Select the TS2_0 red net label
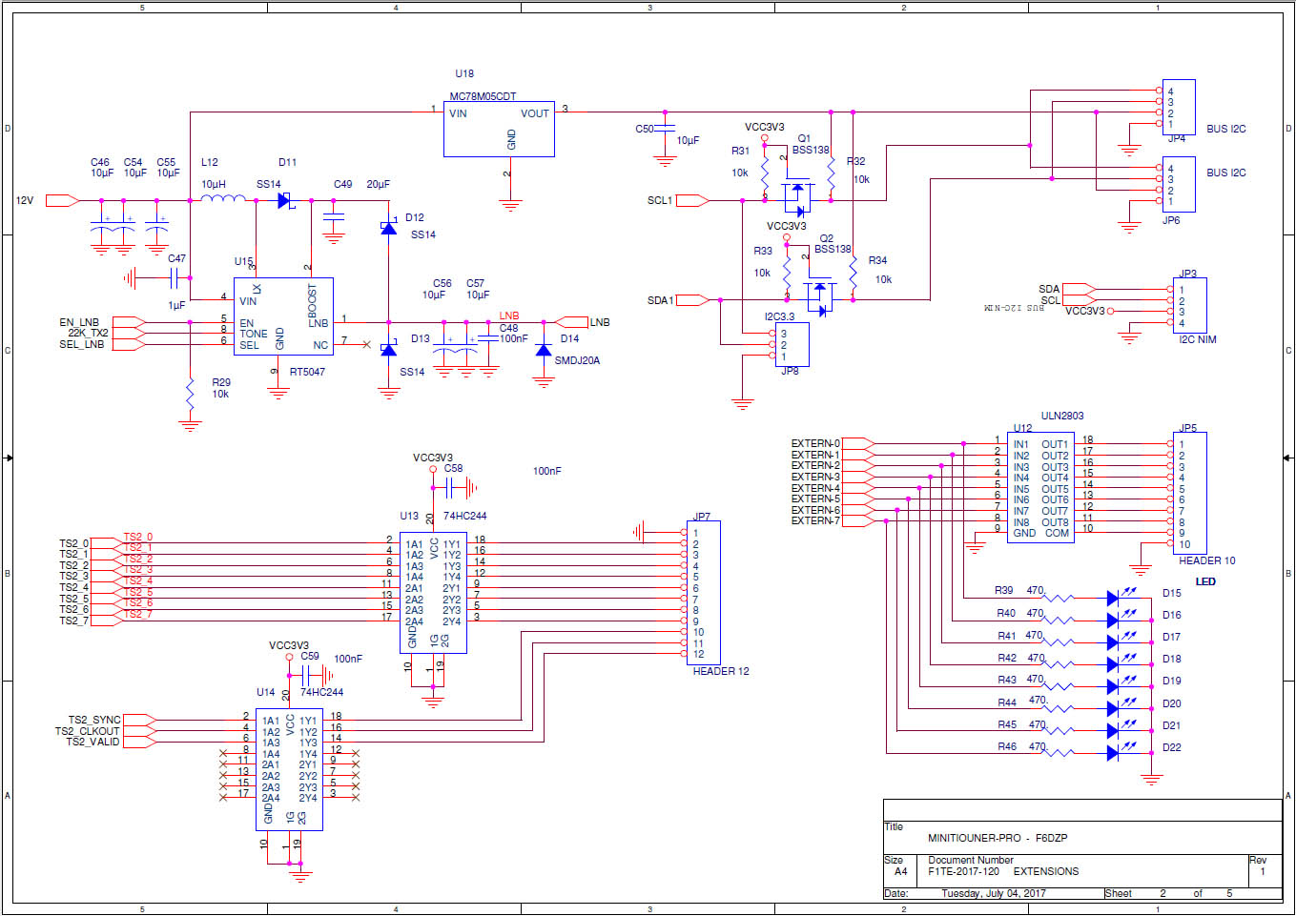The image size is (1296, 916). coord(137,537)
